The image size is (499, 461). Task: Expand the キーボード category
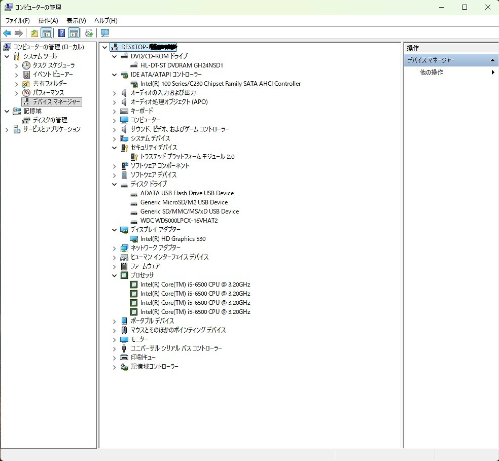115,111
